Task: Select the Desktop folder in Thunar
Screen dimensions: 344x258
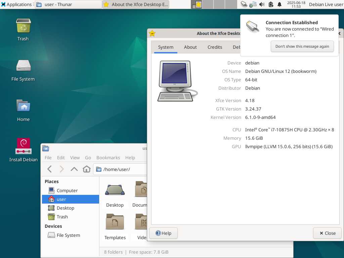Action: [115, 194]
